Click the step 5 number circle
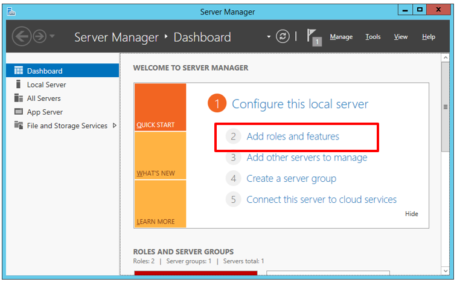This screenshot has height=282, width=457. [x=234, y=199]
